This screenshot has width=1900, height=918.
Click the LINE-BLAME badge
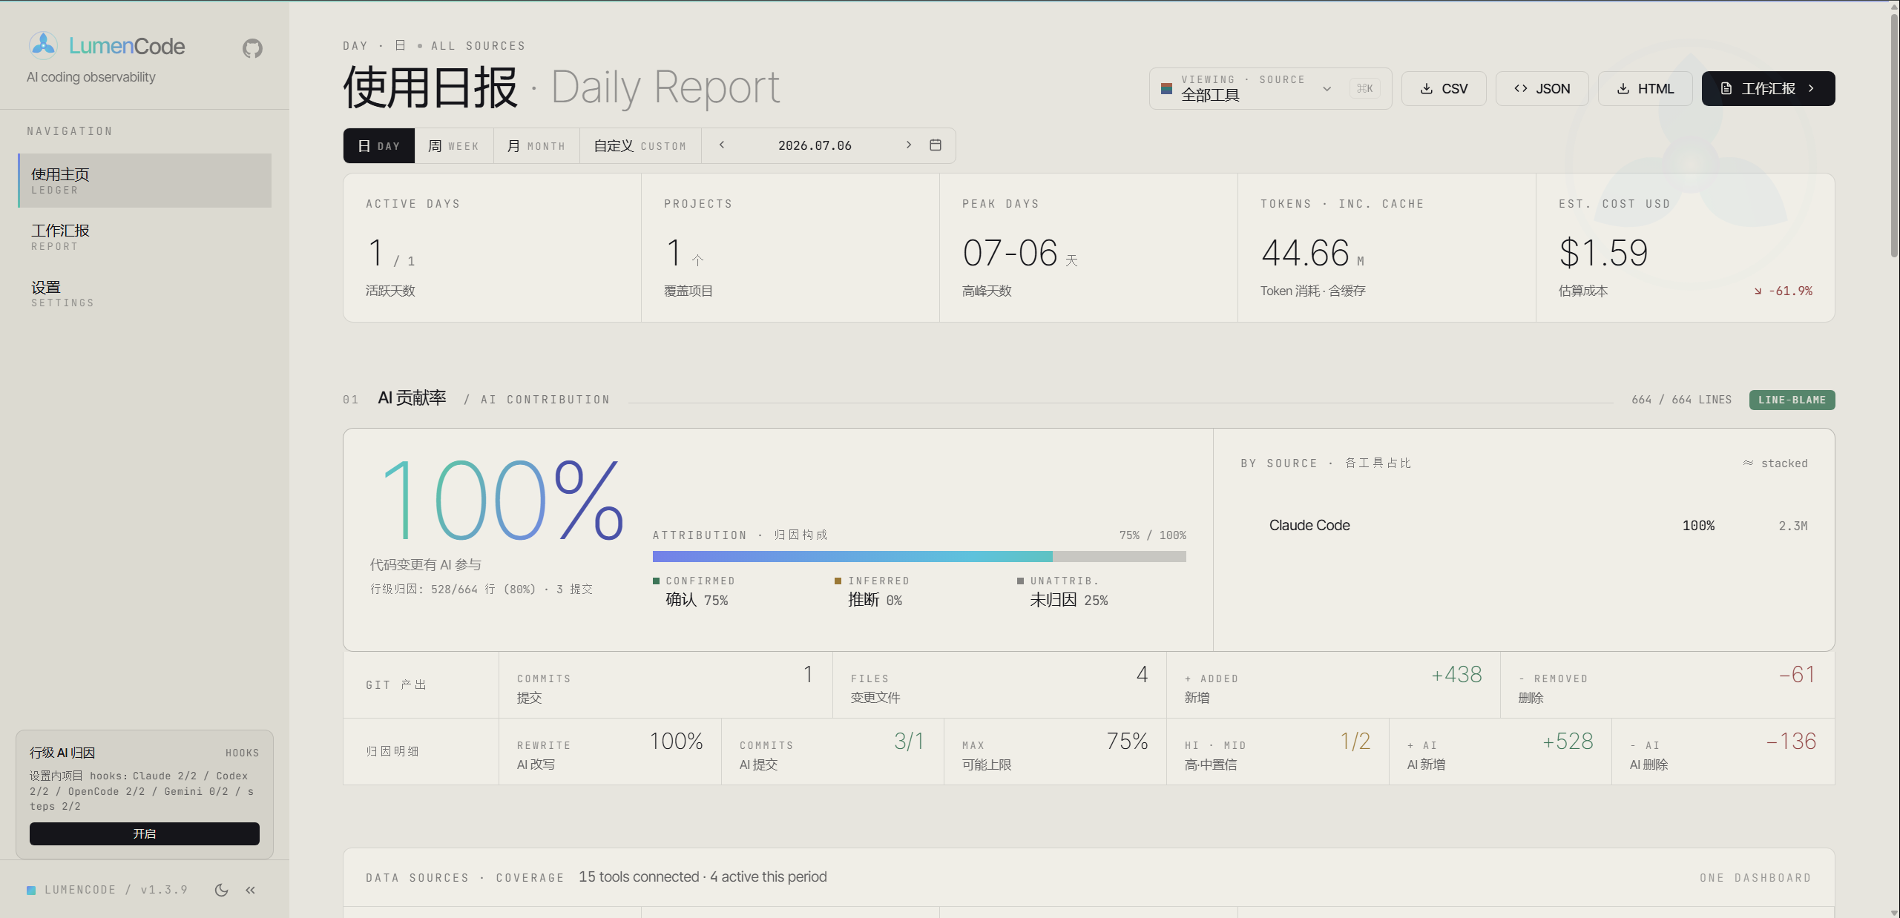tap(1792, 400)
